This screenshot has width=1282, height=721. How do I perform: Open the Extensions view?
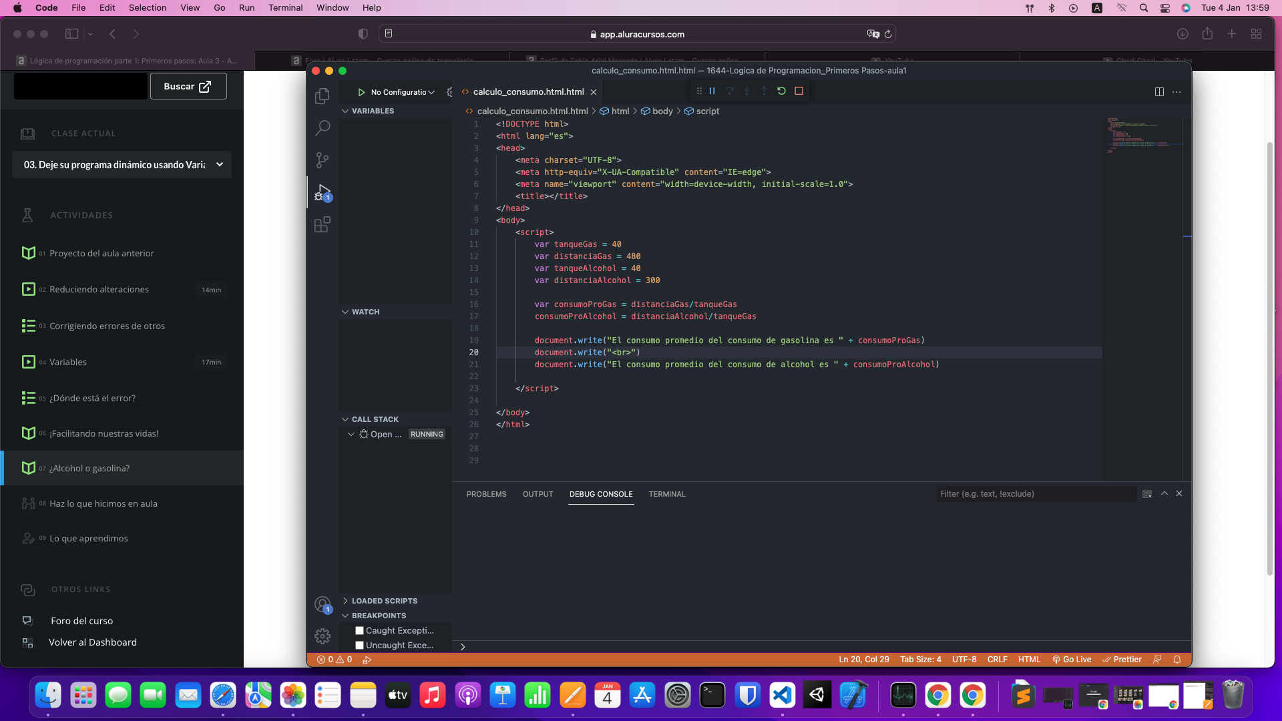[323, 224]
